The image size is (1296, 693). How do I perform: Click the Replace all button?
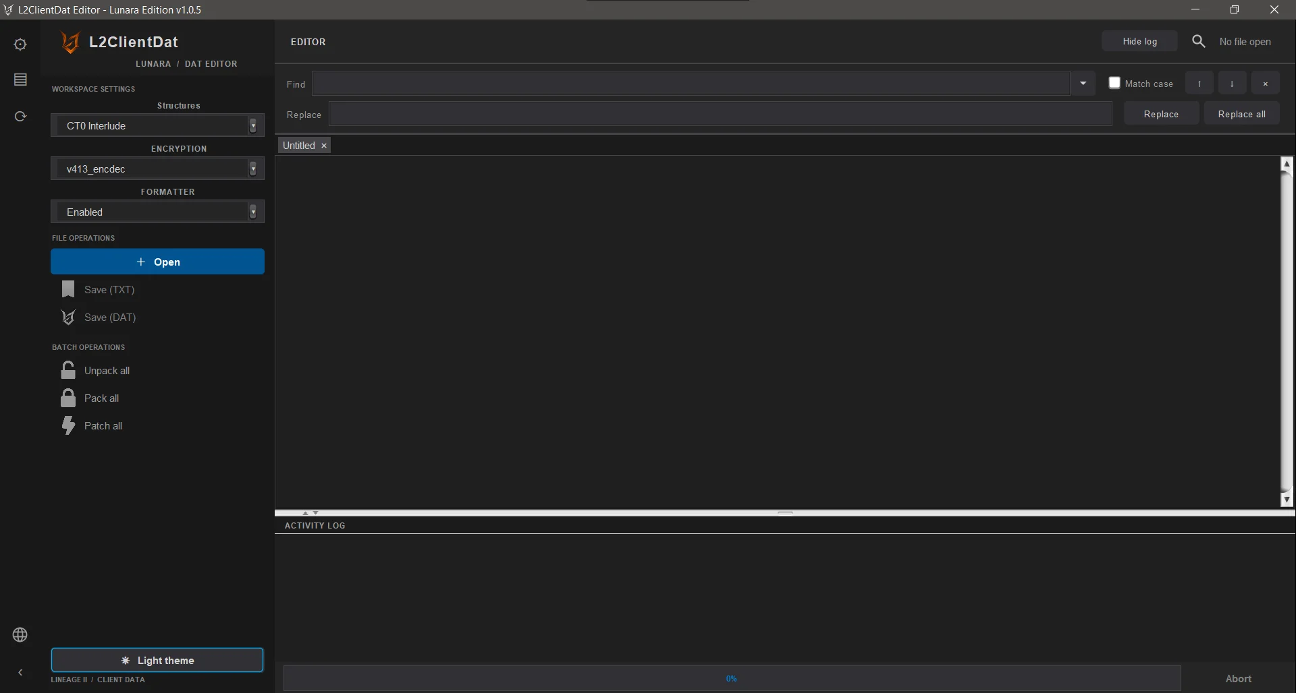[x=1242, y=114]
